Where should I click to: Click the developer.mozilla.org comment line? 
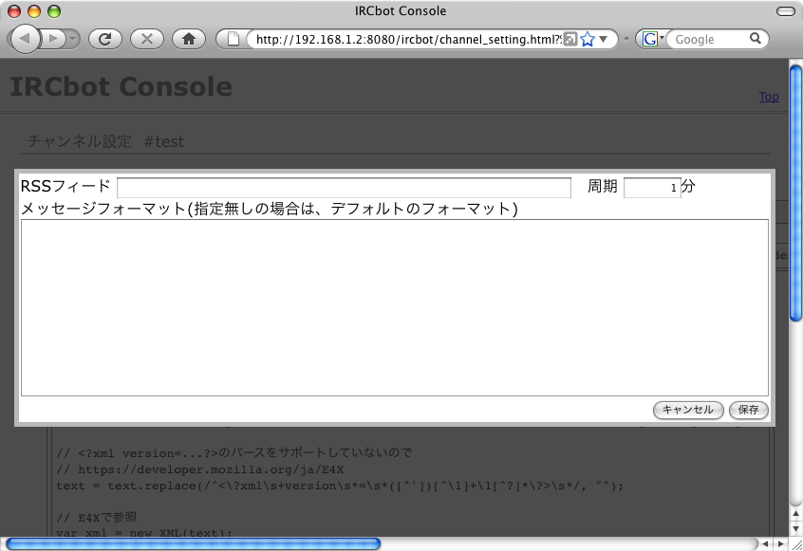point(200,469)
